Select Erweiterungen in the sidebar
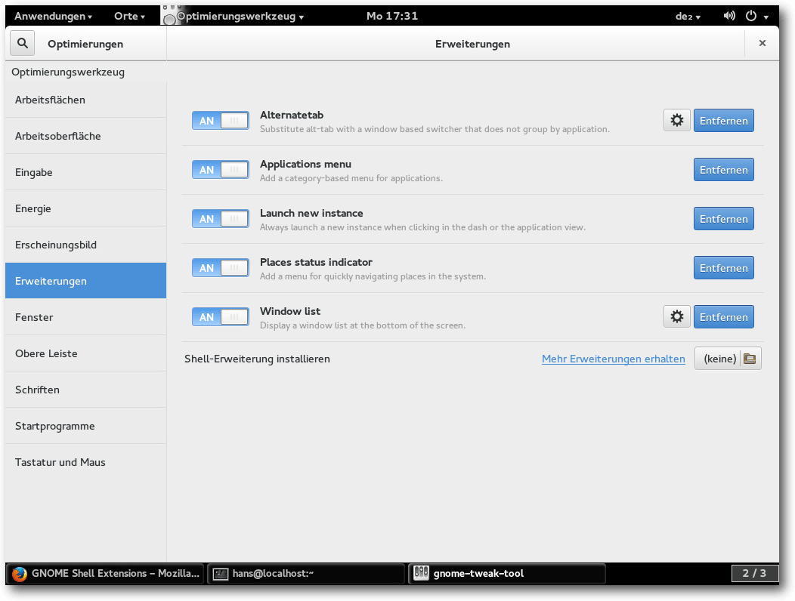This screenshot has width=795, height=601. [85, 281]
